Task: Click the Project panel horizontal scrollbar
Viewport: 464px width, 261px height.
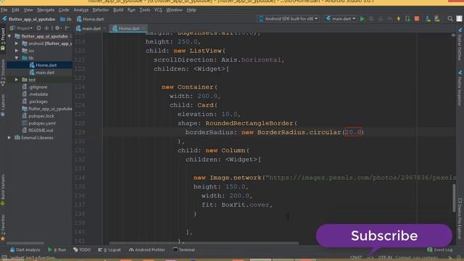Action: point(25,244)
